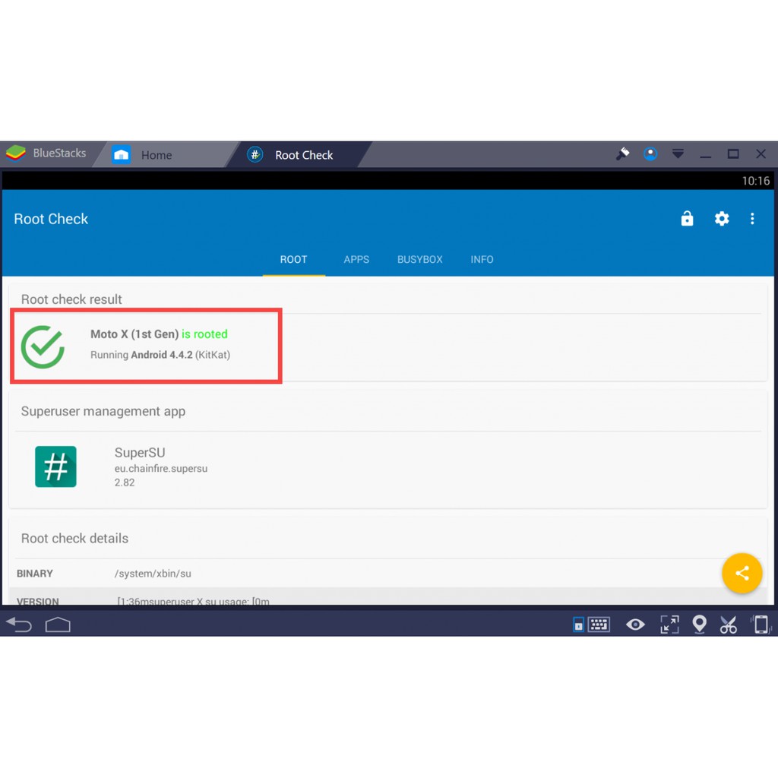Click the BINARY row label

click(x=35, y=574)
